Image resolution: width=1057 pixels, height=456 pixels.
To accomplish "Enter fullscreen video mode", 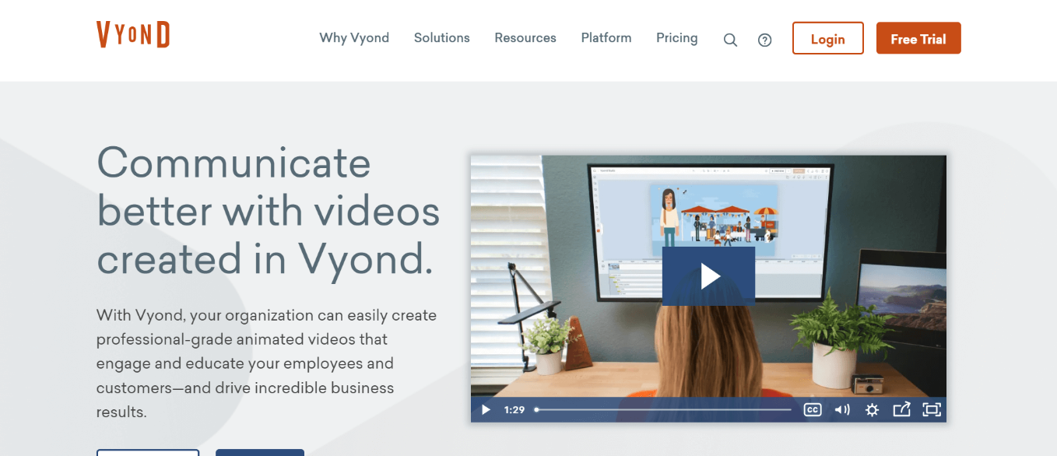I will tap(931, 409).
